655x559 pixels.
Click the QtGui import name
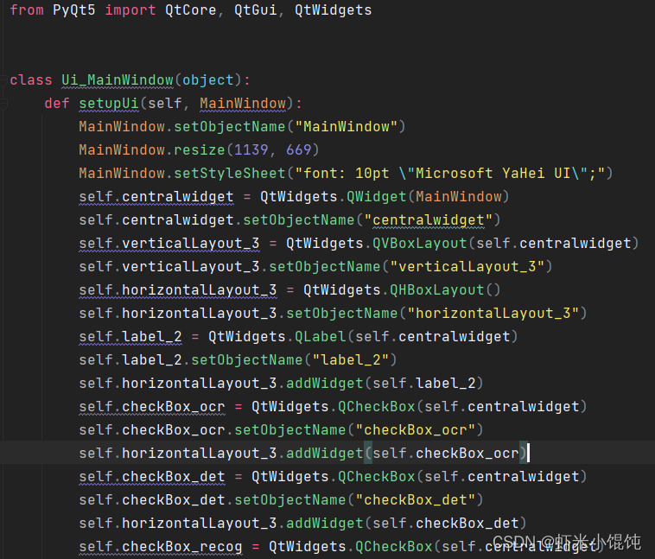[255, 10]
